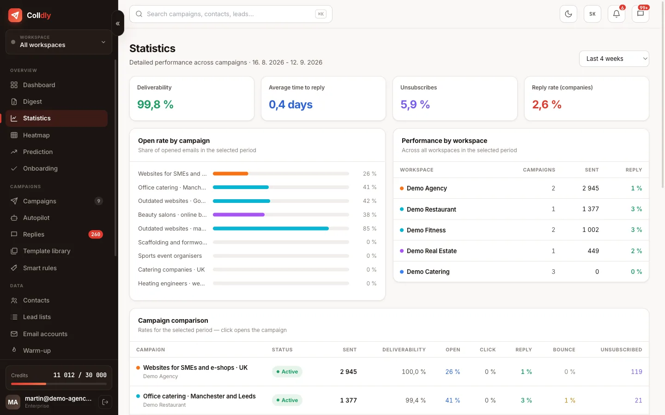
Task: Click the sidebar vertical scrollbar
Action: [x=115, y=158]
